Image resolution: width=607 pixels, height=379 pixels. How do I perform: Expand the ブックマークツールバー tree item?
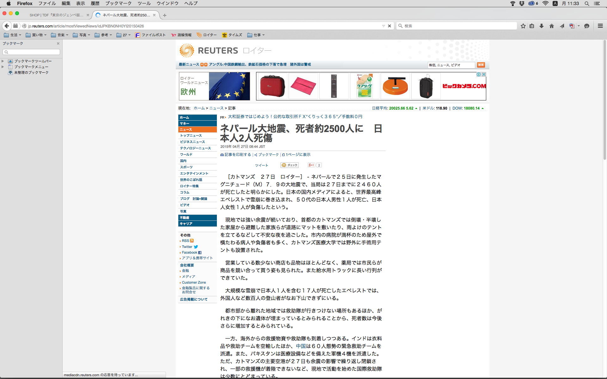pyautogui.click(x=3, y=61)
